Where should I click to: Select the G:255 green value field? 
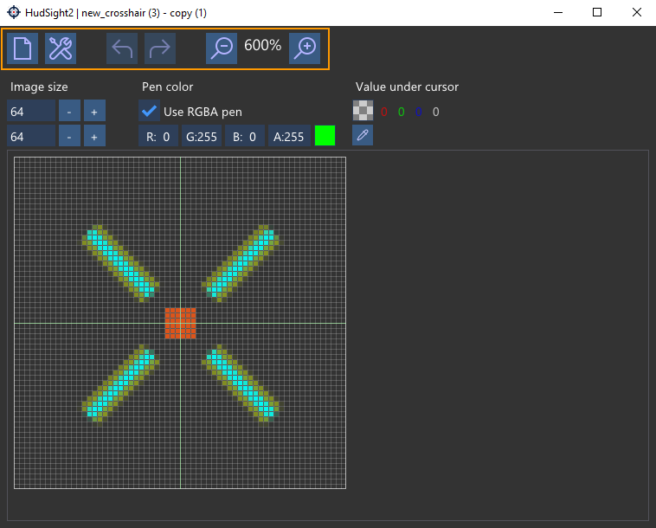tap(202, 136)
